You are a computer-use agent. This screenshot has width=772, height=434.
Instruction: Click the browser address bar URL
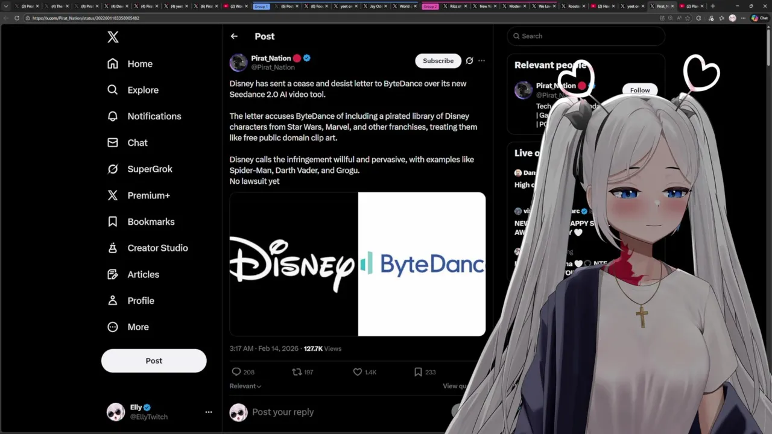(x=86, y=18)
